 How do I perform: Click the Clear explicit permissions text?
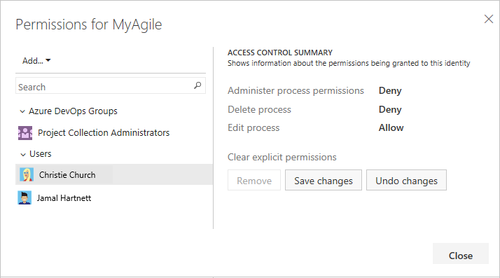pos(282,157)
